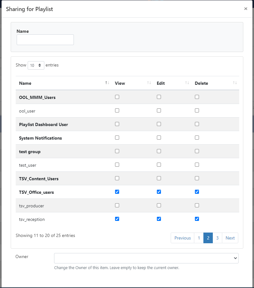Tick Edit for System Notifications
The height and width of the screenshot is (288, 254).
tap(159, 138)
